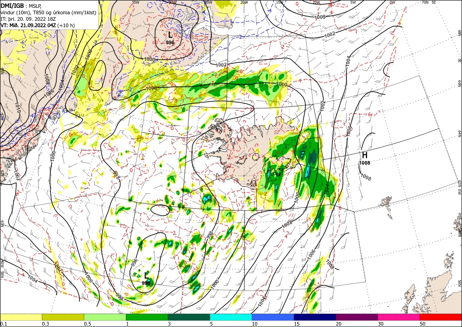
Task: Click the '50' legend value label
Action: pyautogui.click(x=423, y=324)
